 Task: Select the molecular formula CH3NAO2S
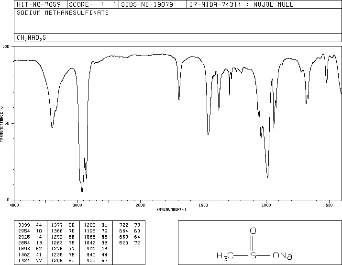pos(31,38)
